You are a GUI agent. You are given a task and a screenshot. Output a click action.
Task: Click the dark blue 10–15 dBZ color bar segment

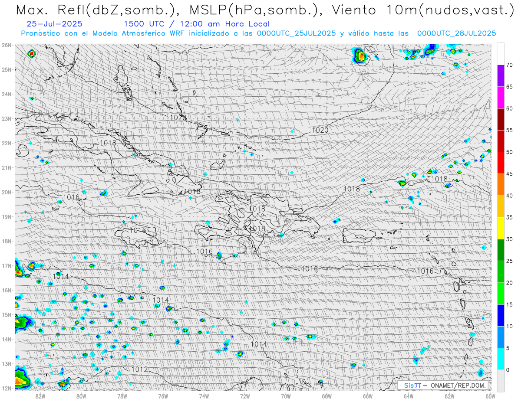tap(501, 315)
